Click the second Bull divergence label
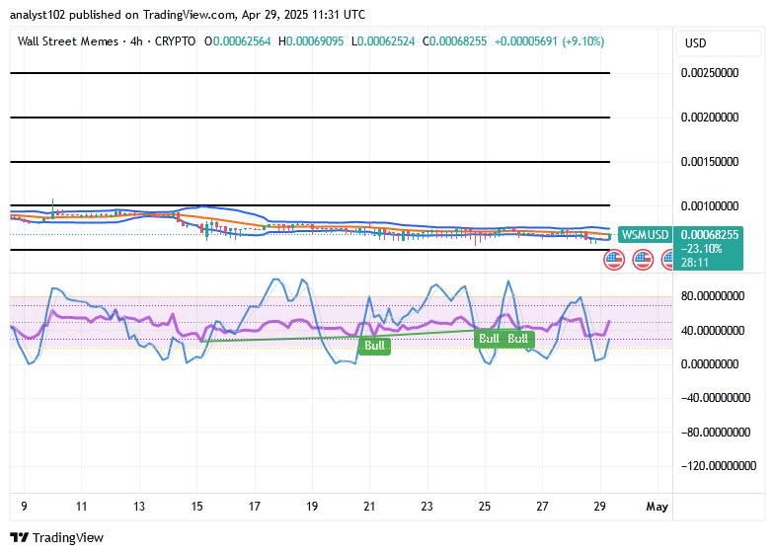 tap(489, 339)
